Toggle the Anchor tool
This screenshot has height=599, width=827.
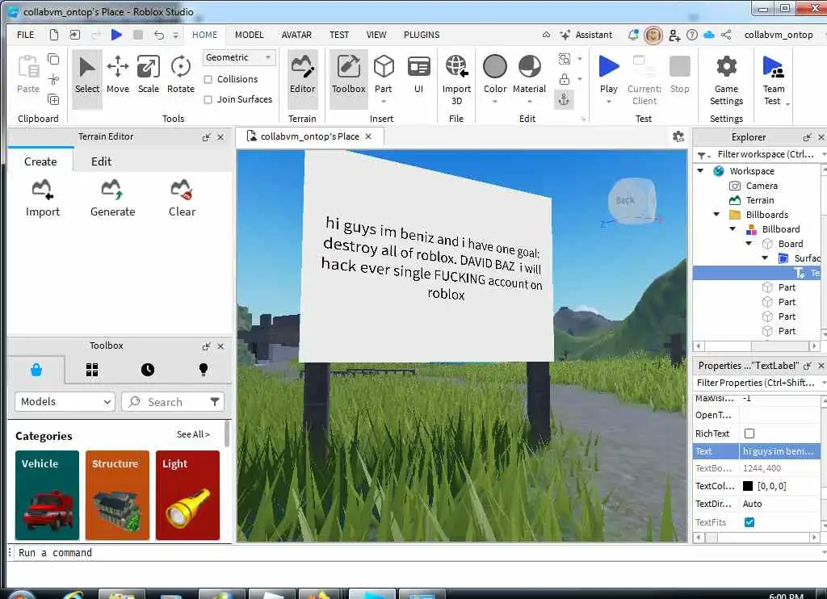[x=564, y=99]
